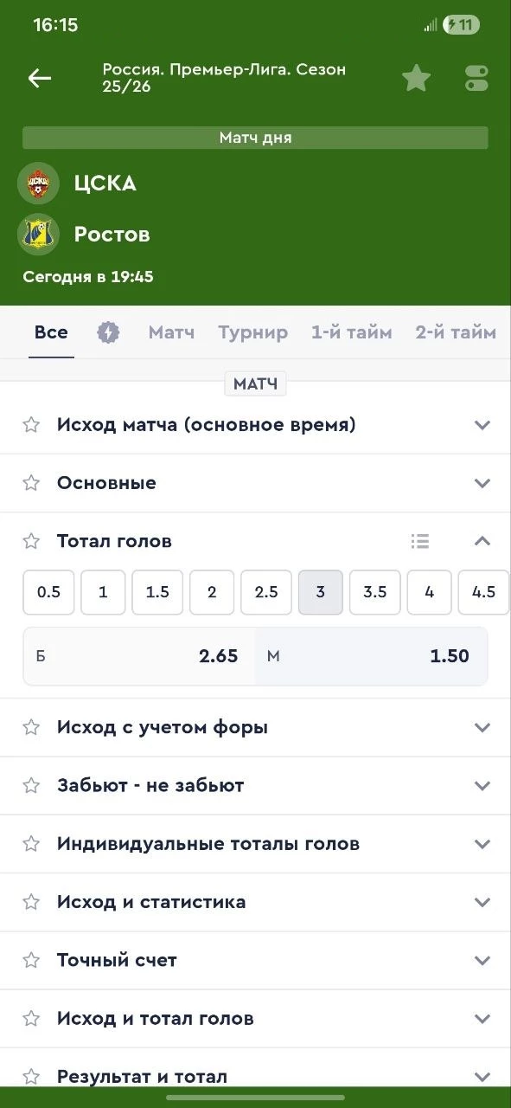Star the Основные market
Screen dimensions: 511x1108
[x=31, y=482]
